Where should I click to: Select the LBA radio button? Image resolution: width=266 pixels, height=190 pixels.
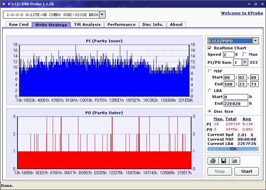pos(210,90)
